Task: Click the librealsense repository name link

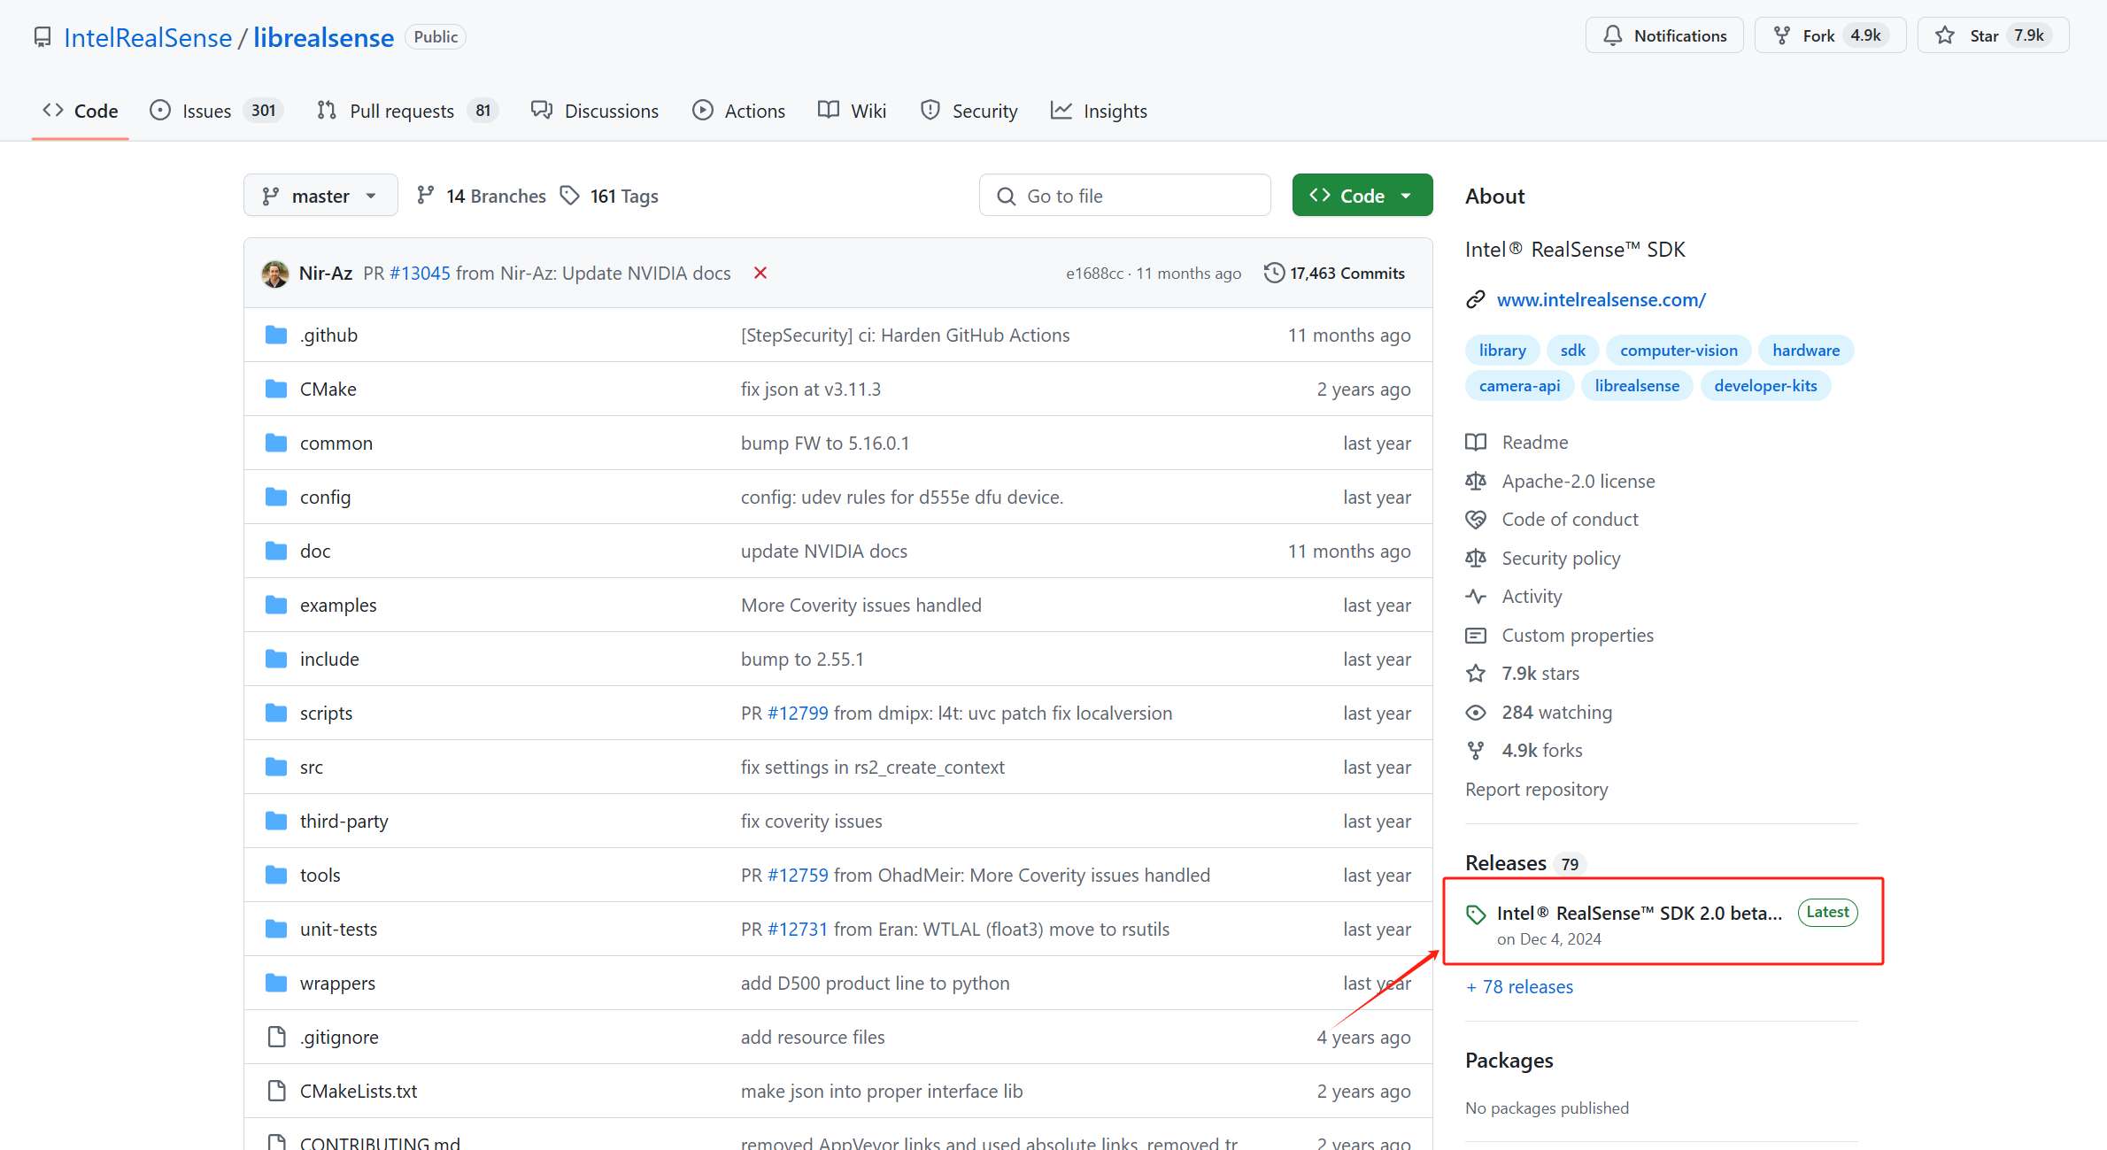Action: coord(324,37)
